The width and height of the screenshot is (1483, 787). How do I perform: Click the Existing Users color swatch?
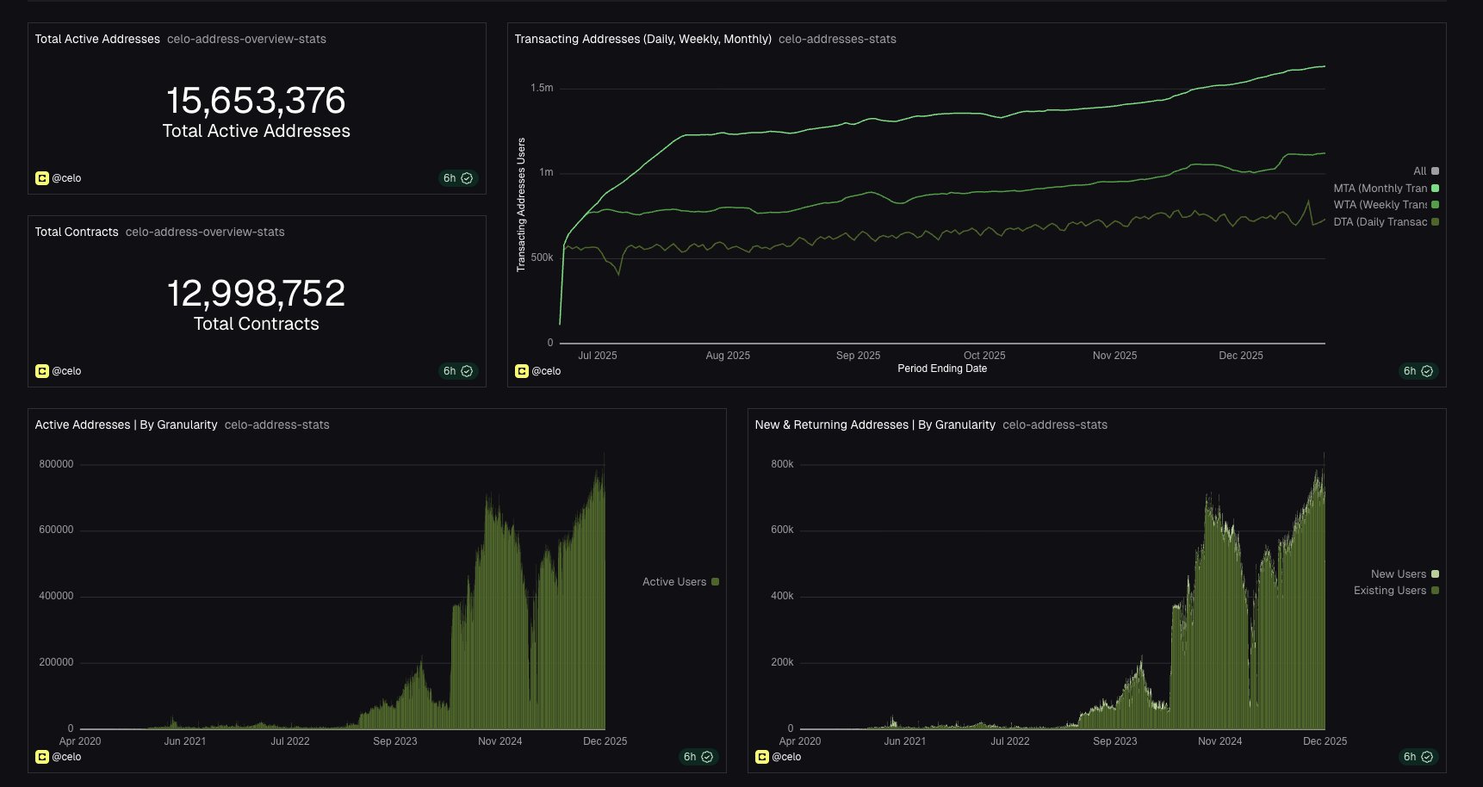[x=1435, y=591]
